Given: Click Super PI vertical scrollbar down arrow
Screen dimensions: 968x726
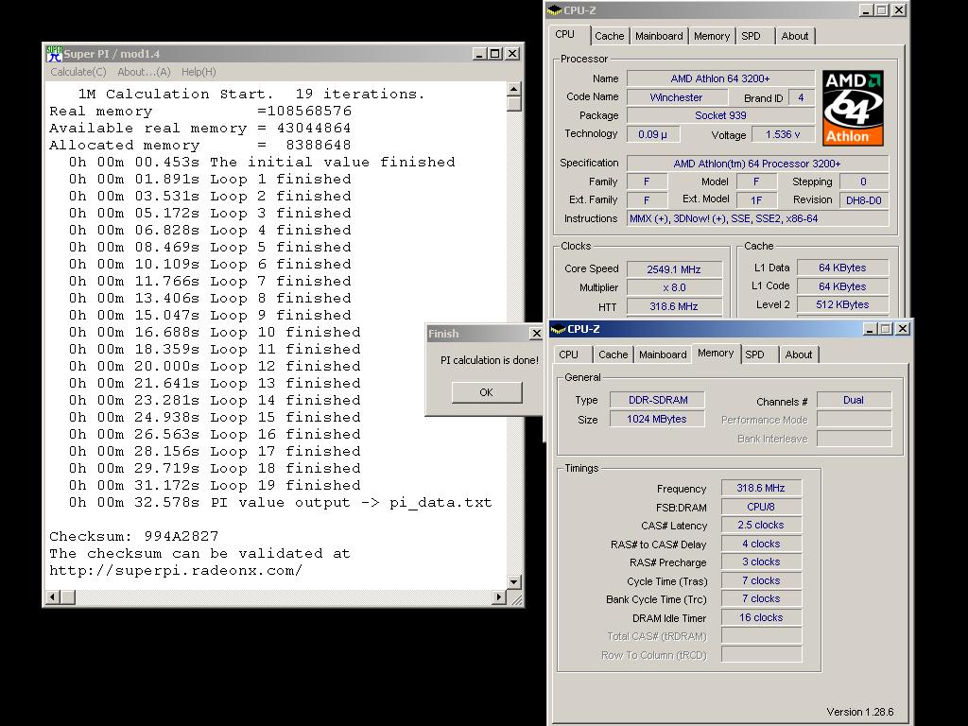Looking at the screenshot, I should [513, 581].
